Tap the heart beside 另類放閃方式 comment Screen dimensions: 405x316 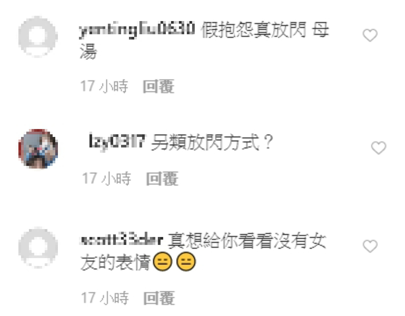point(378,148)
